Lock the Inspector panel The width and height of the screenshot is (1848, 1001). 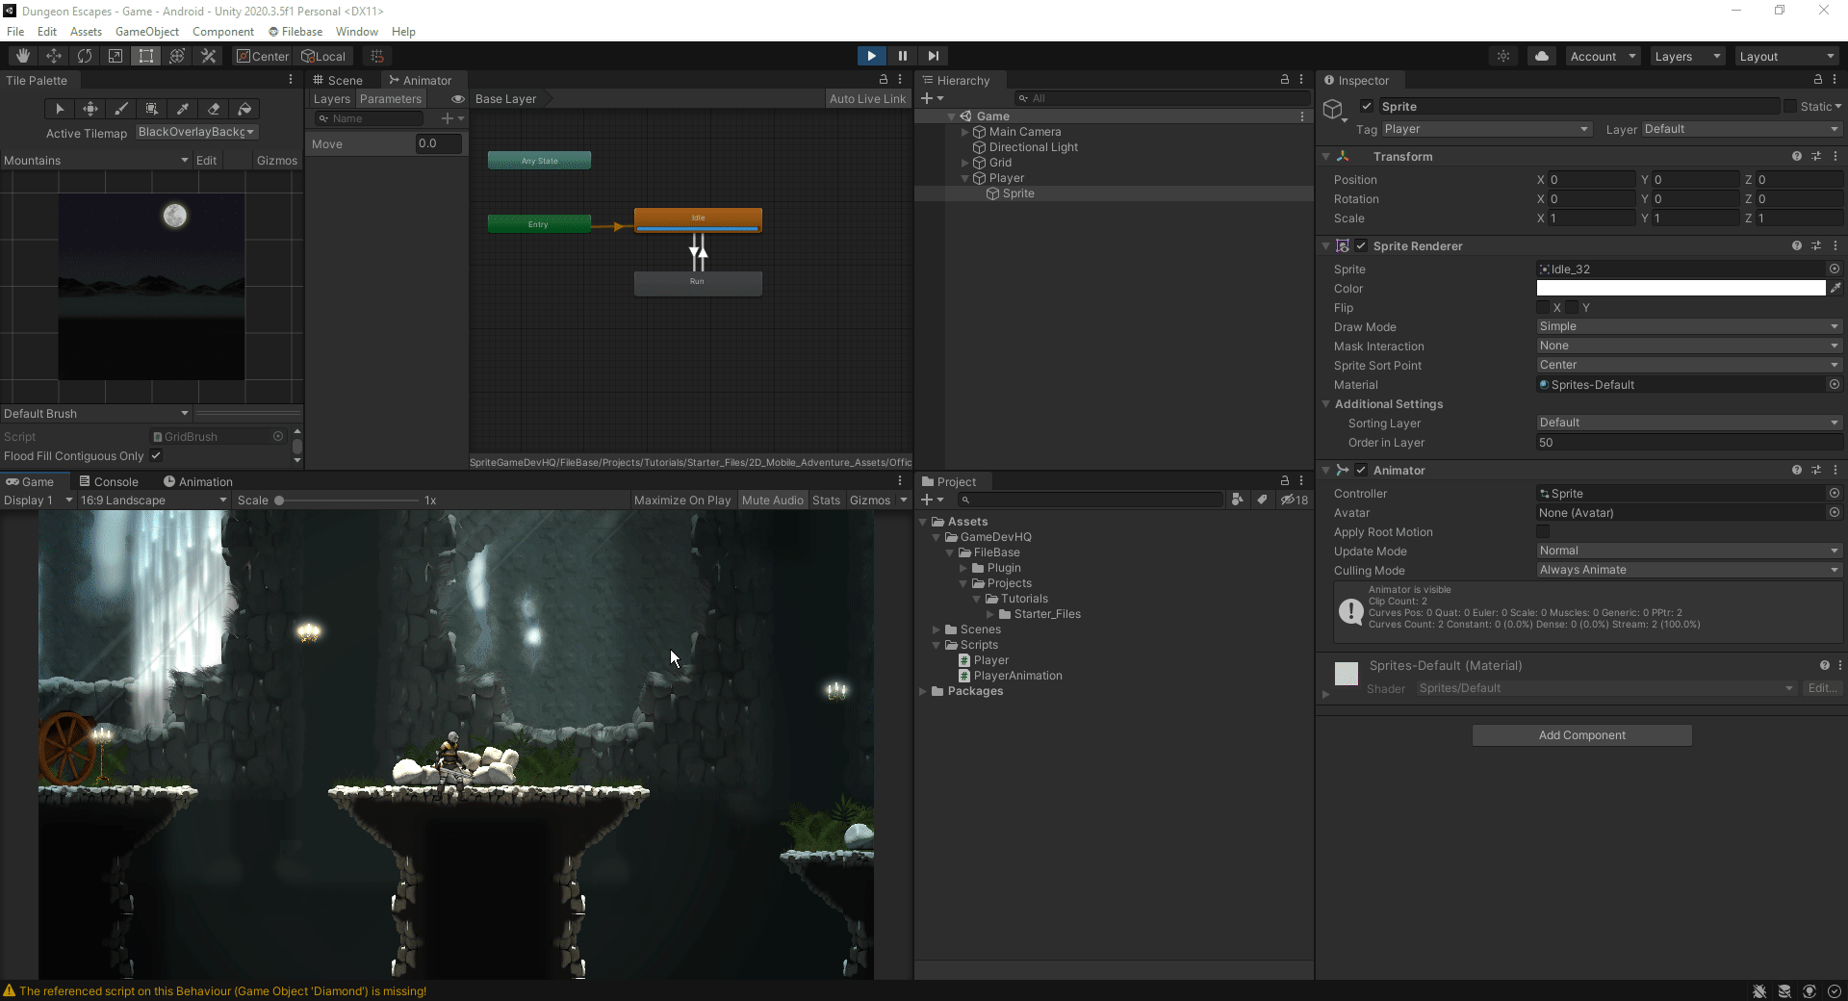[x=1817, y=80]
